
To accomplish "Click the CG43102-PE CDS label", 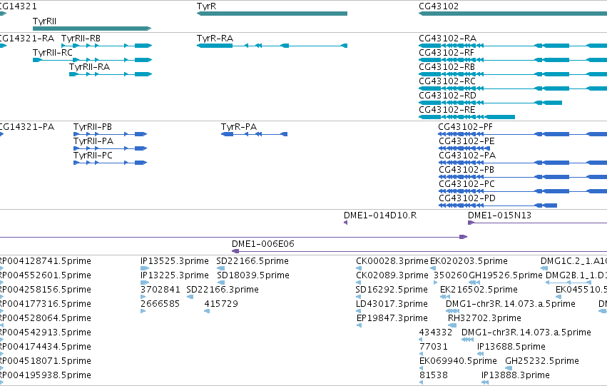I will (466, 141).
